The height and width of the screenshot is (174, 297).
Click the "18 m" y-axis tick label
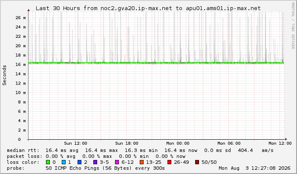(20, 55)
